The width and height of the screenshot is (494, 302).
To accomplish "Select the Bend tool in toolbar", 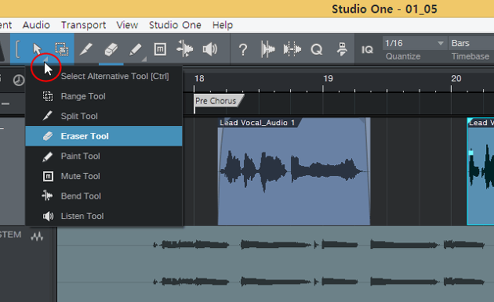I will pos(184,49).
